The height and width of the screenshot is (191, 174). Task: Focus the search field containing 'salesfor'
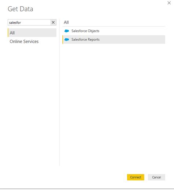click(29, 22)
